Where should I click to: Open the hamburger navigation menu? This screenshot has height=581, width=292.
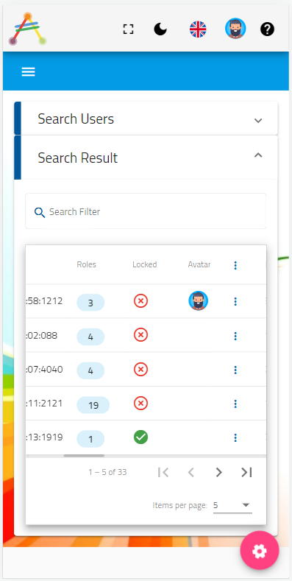(29, 72)
